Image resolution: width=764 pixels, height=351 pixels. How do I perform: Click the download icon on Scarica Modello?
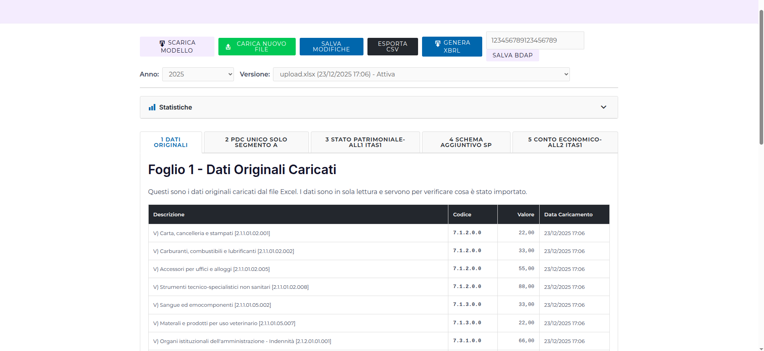(162, 43)
